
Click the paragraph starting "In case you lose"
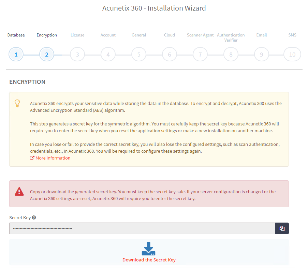(x=155, y=148)
